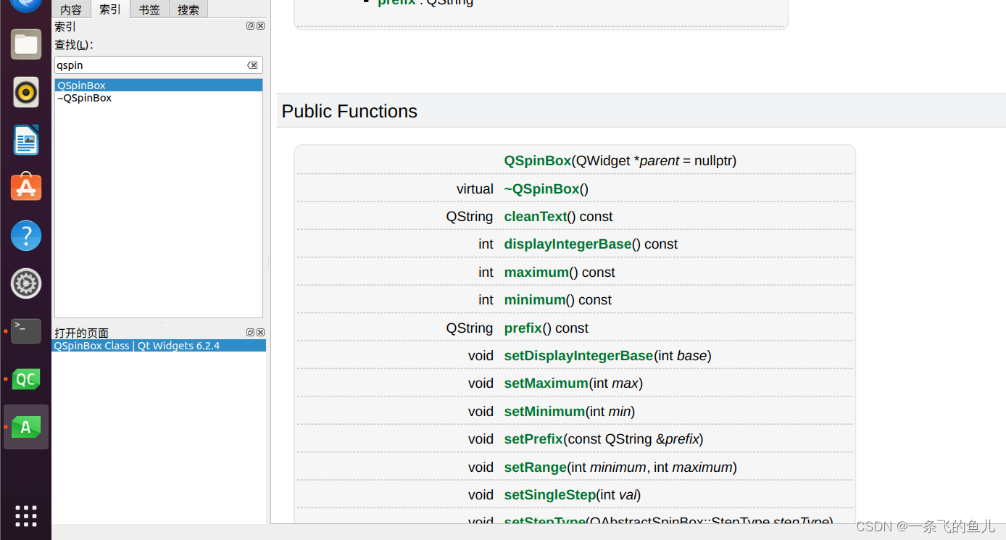1006x540 pixels.
Task: Open the Help icon in the dock
Action: (x=26, y=236)
